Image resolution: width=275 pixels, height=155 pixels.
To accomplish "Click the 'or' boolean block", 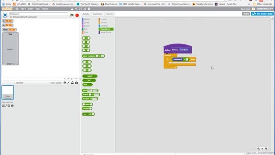I will click(x=89, y=81).
